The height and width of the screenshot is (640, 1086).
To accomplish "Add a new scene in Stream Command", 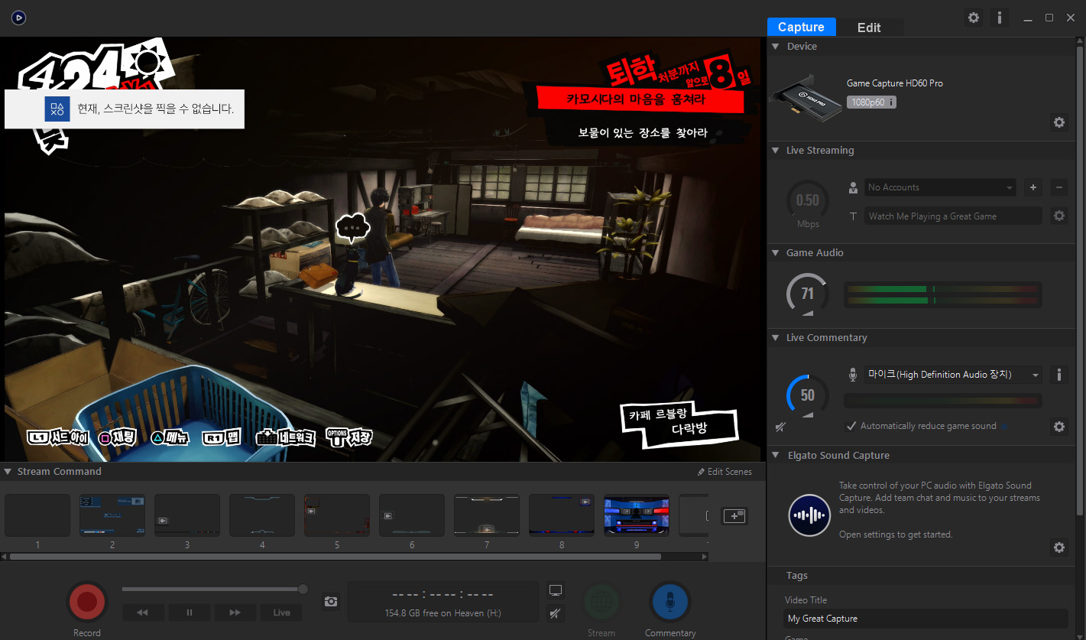I will (x=734, y=516).
